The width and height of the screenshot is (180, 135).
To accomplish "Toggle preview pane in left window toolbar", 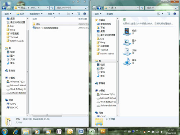I will click(78, 14).
